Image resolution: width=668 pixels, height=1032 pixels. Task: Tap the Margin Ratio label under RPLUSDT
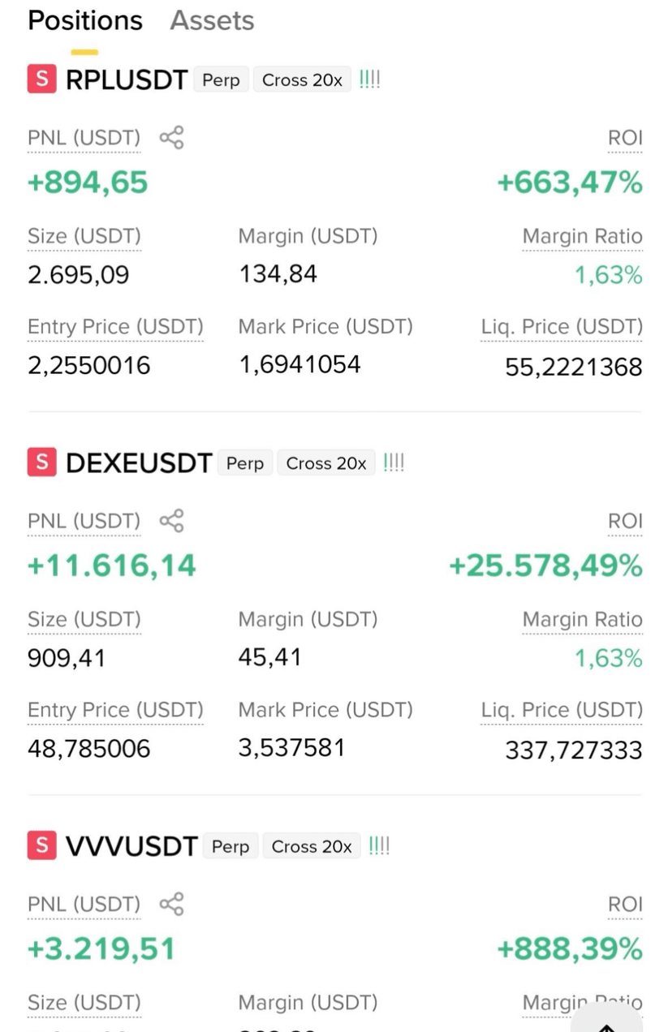[582, 237]
